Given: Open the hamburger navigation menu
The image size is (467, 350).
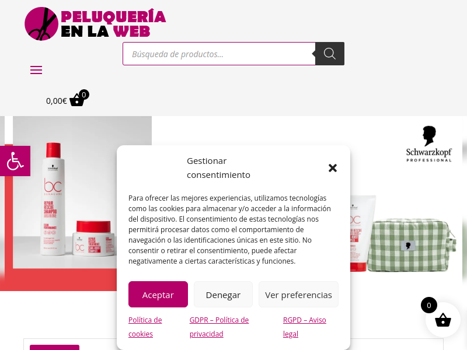Looking at the screenshot, I should (36, 70).
